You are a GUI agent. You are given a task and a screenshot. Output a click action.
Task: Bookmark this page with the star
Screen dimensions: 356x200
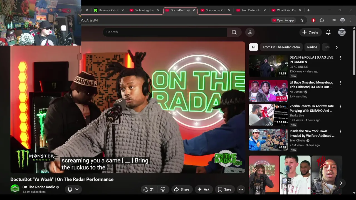coord(302,20)
